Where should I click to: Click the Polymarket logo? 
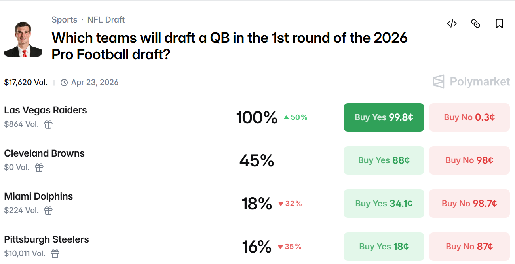470,82
